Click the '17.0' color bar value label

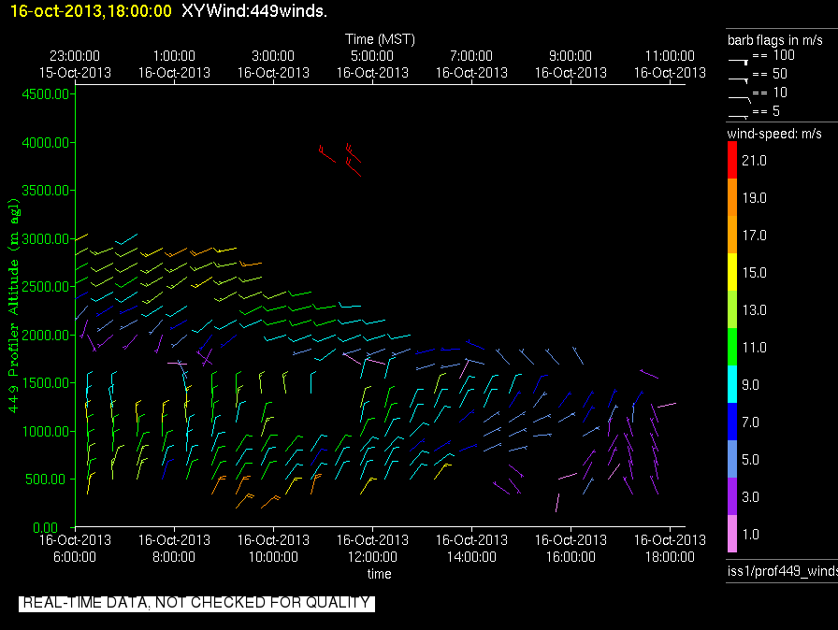pyautogui.click(x=754, y=236)
